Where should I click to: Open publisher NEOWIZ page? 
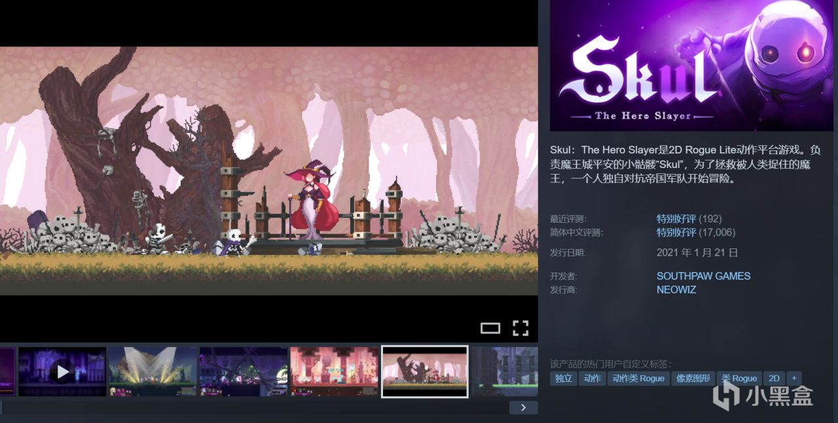pyautogui.click(x=676, y=290)
